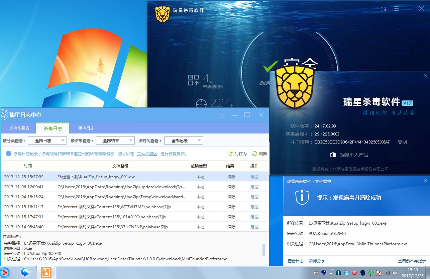
Task: Close the file monitor popup
Action: coord(425,181)
